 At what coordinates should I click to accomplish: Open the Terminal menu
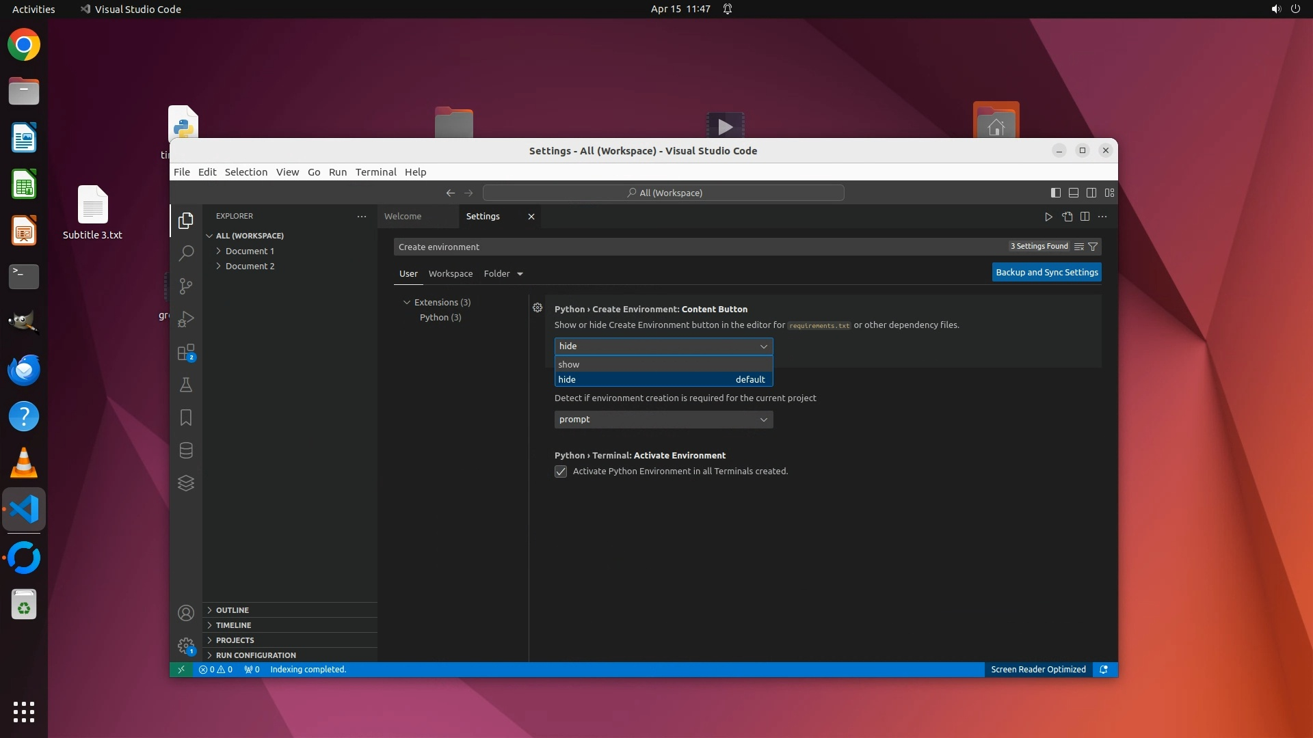375,172
